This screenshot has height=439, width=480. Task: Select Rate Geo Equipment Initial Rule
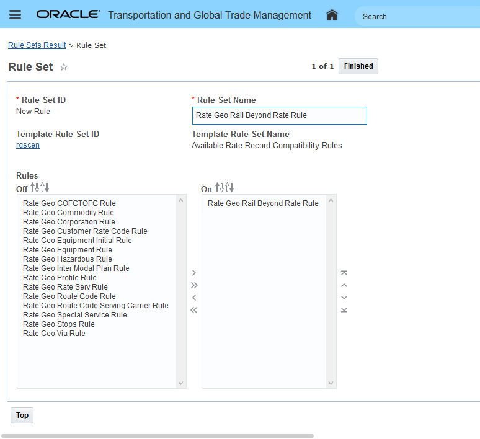[77, 241]
